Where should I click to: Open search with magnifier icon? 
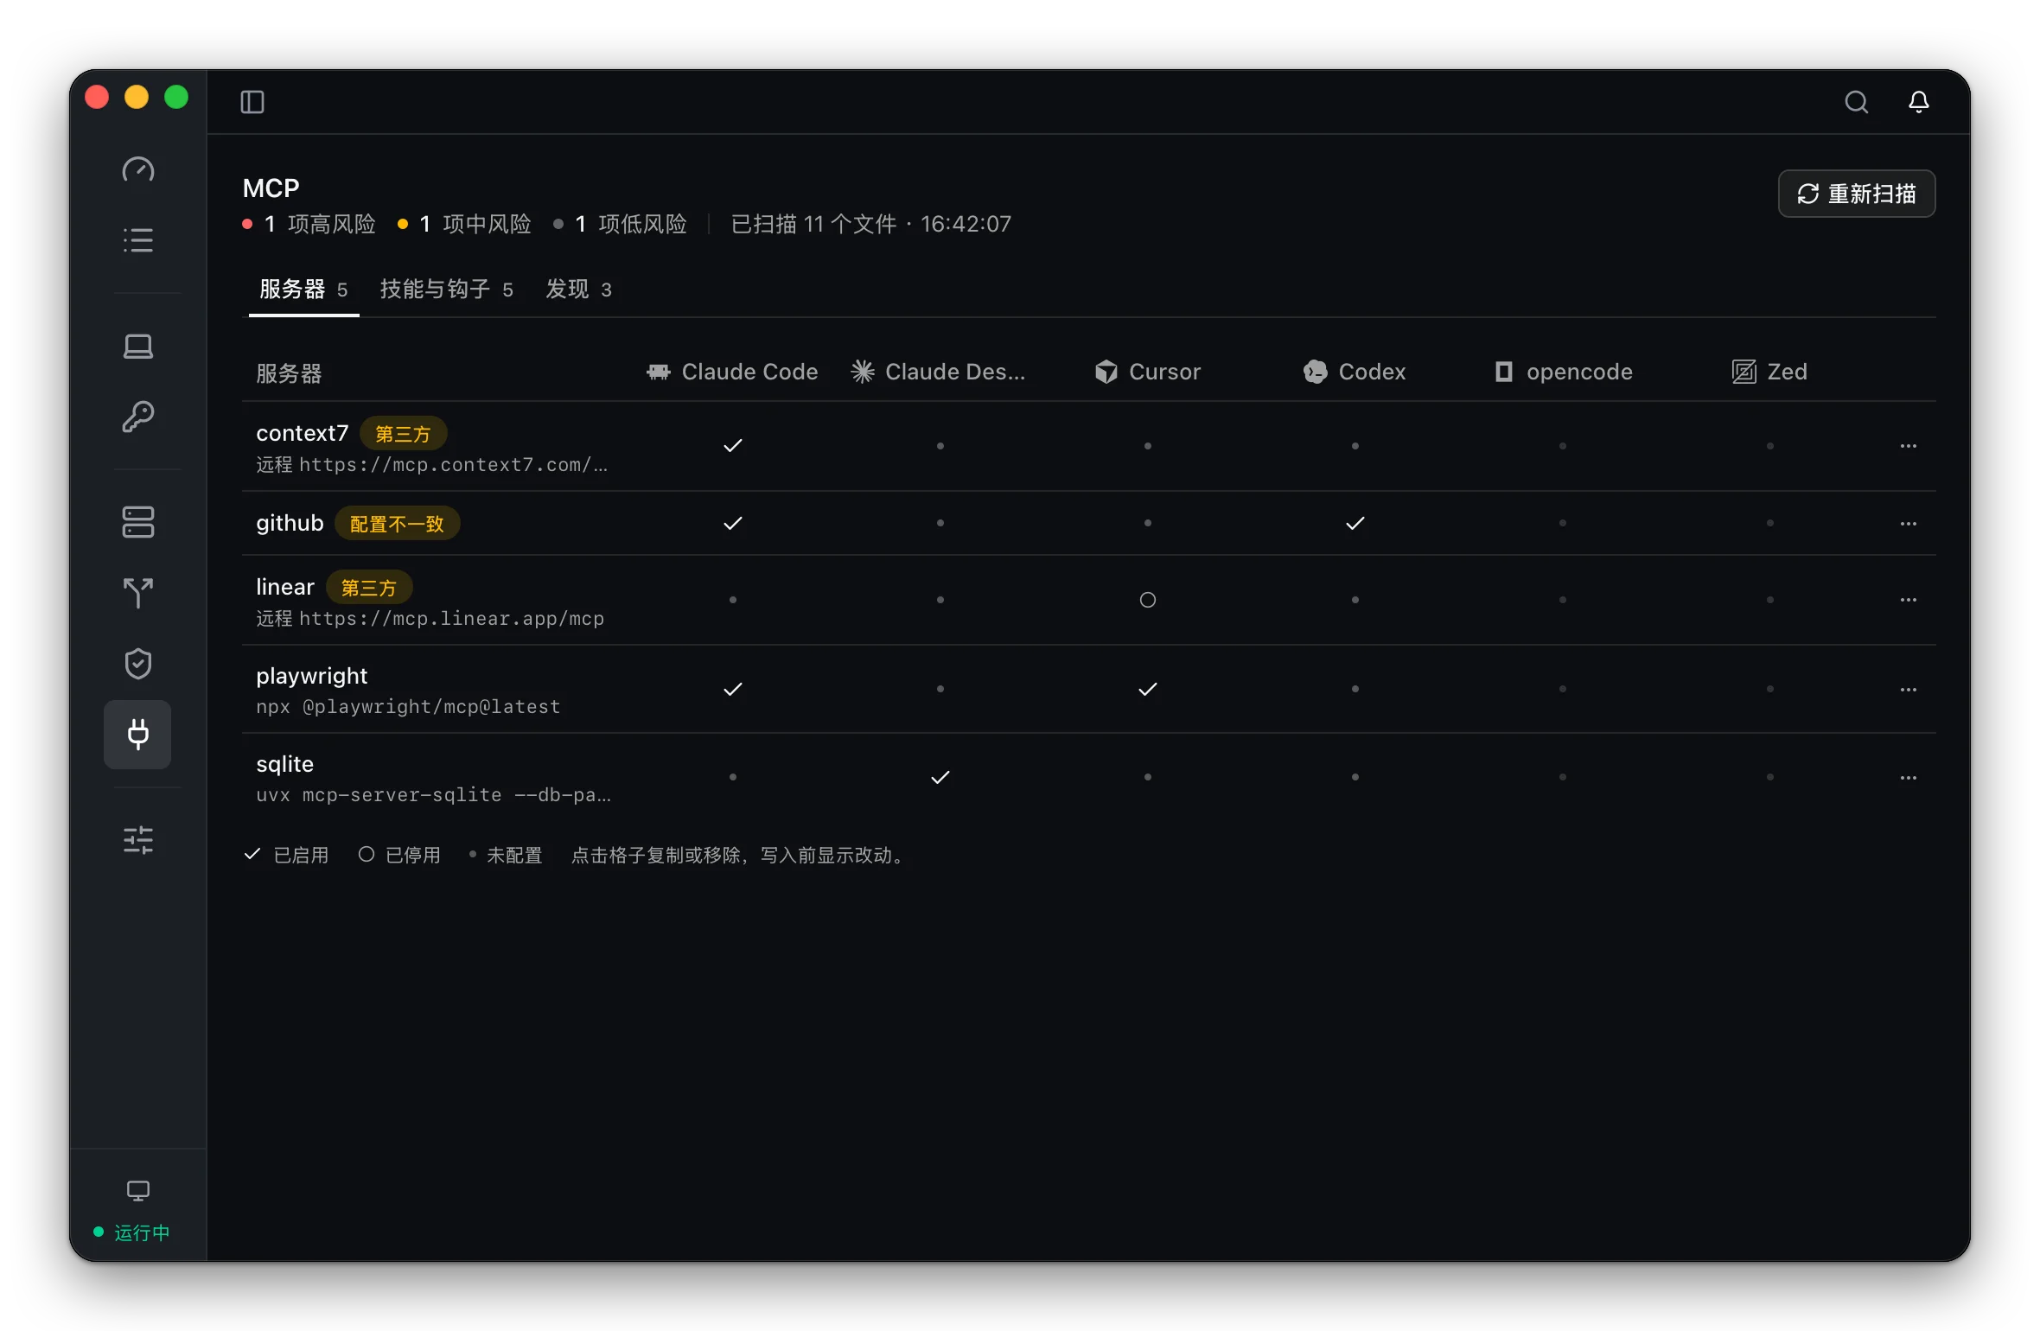tap(1856, 102)
